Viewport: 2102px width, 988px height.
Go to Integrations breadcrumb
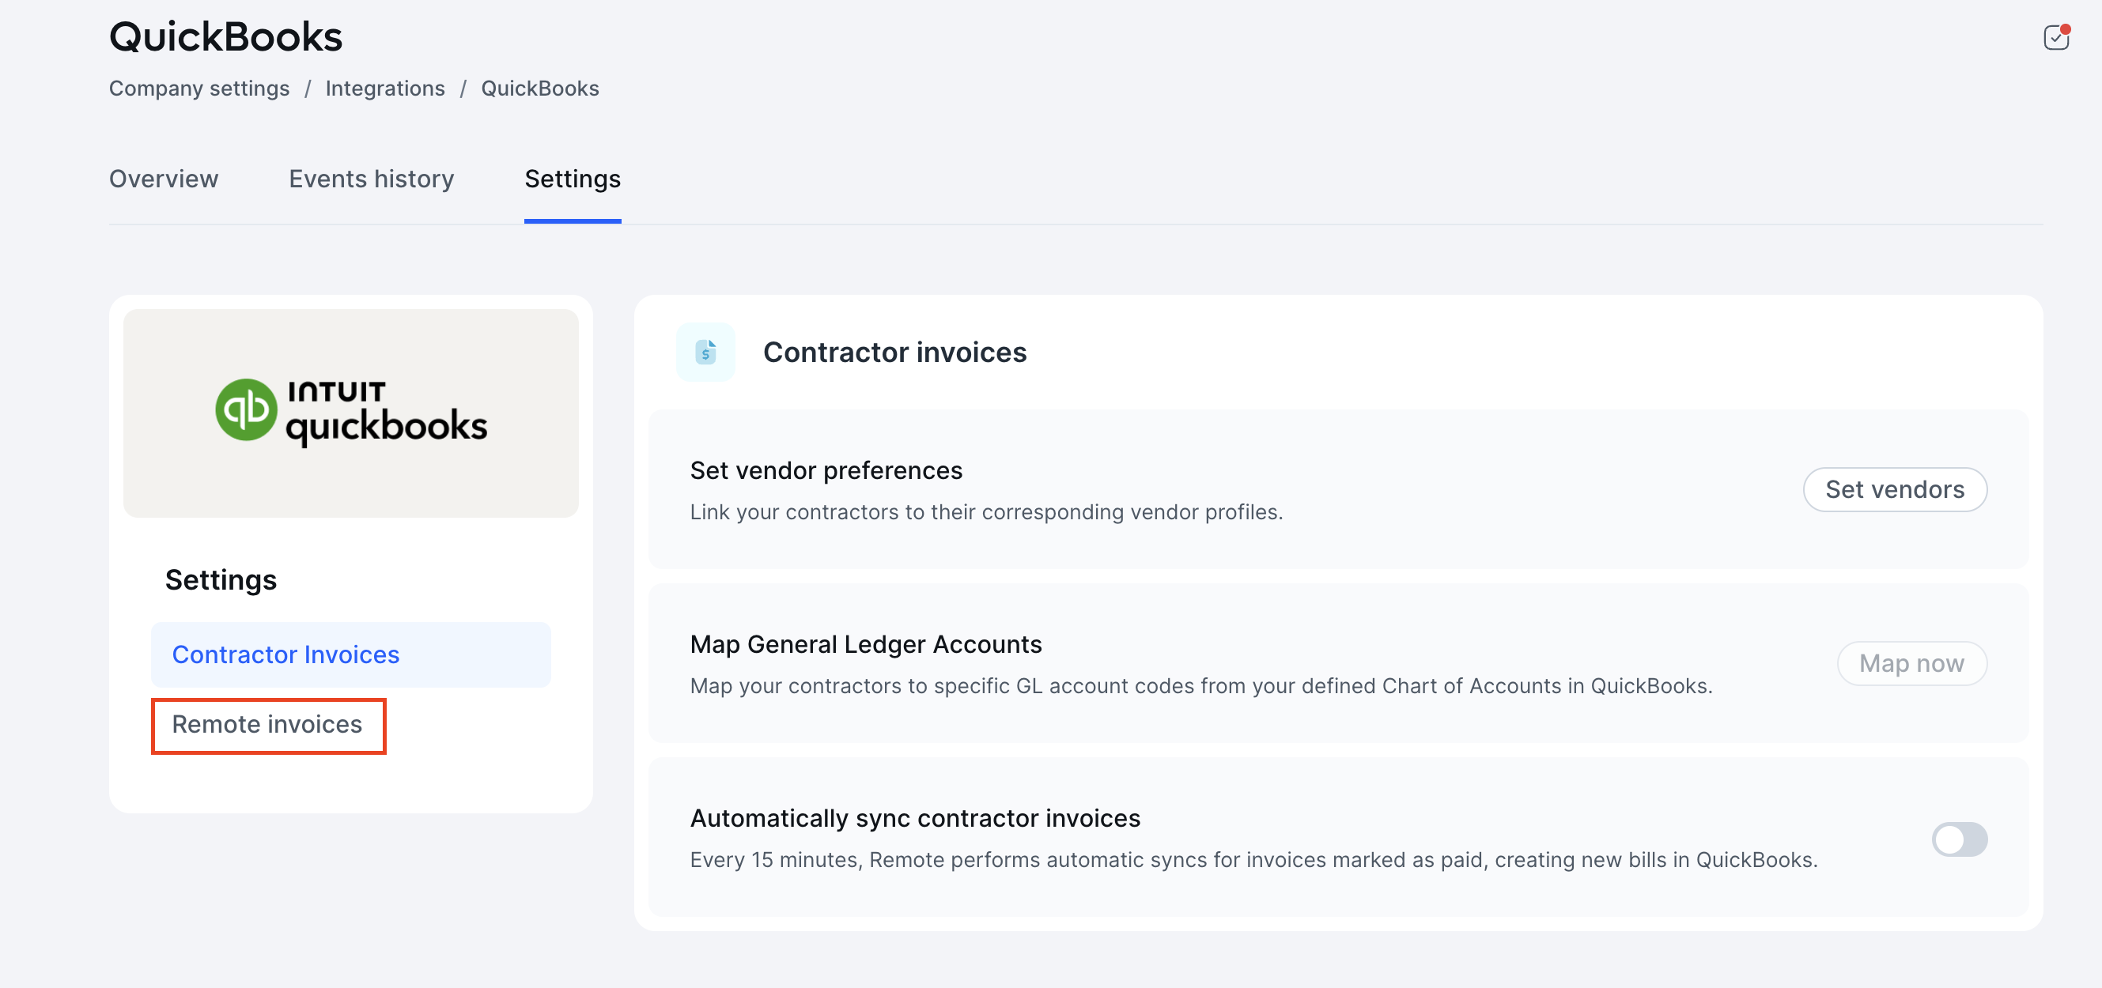pos(385,88)
